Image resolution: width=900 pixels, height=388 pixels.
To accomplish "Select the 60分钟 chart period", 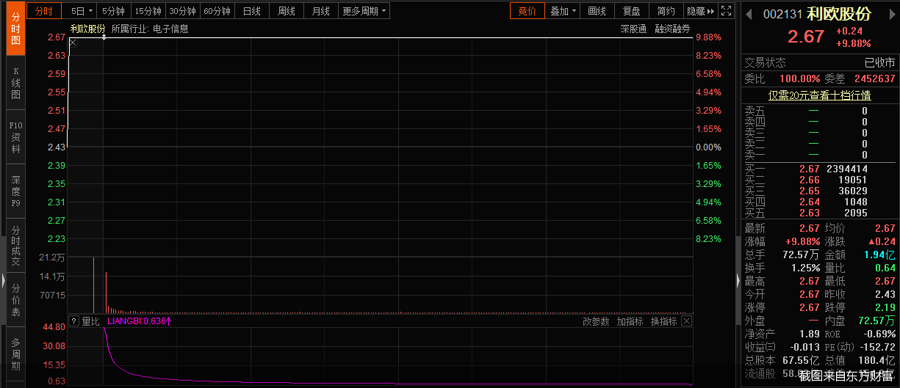I will tap(217, 11).
